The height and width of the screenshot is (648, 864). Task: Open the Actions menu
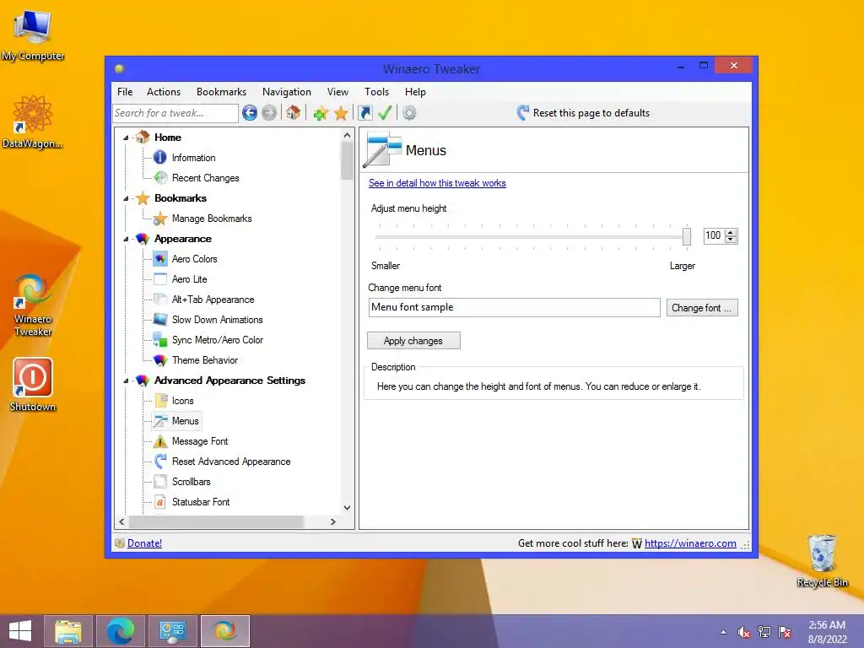(164, 92)
